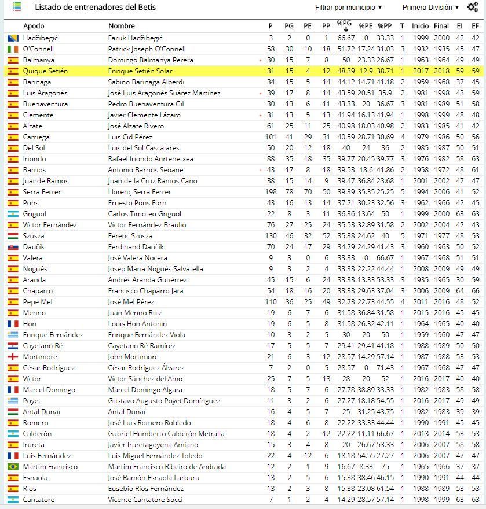Sort by the PE column header
Viewport: 486px width, 509px height.
[308, 26]
